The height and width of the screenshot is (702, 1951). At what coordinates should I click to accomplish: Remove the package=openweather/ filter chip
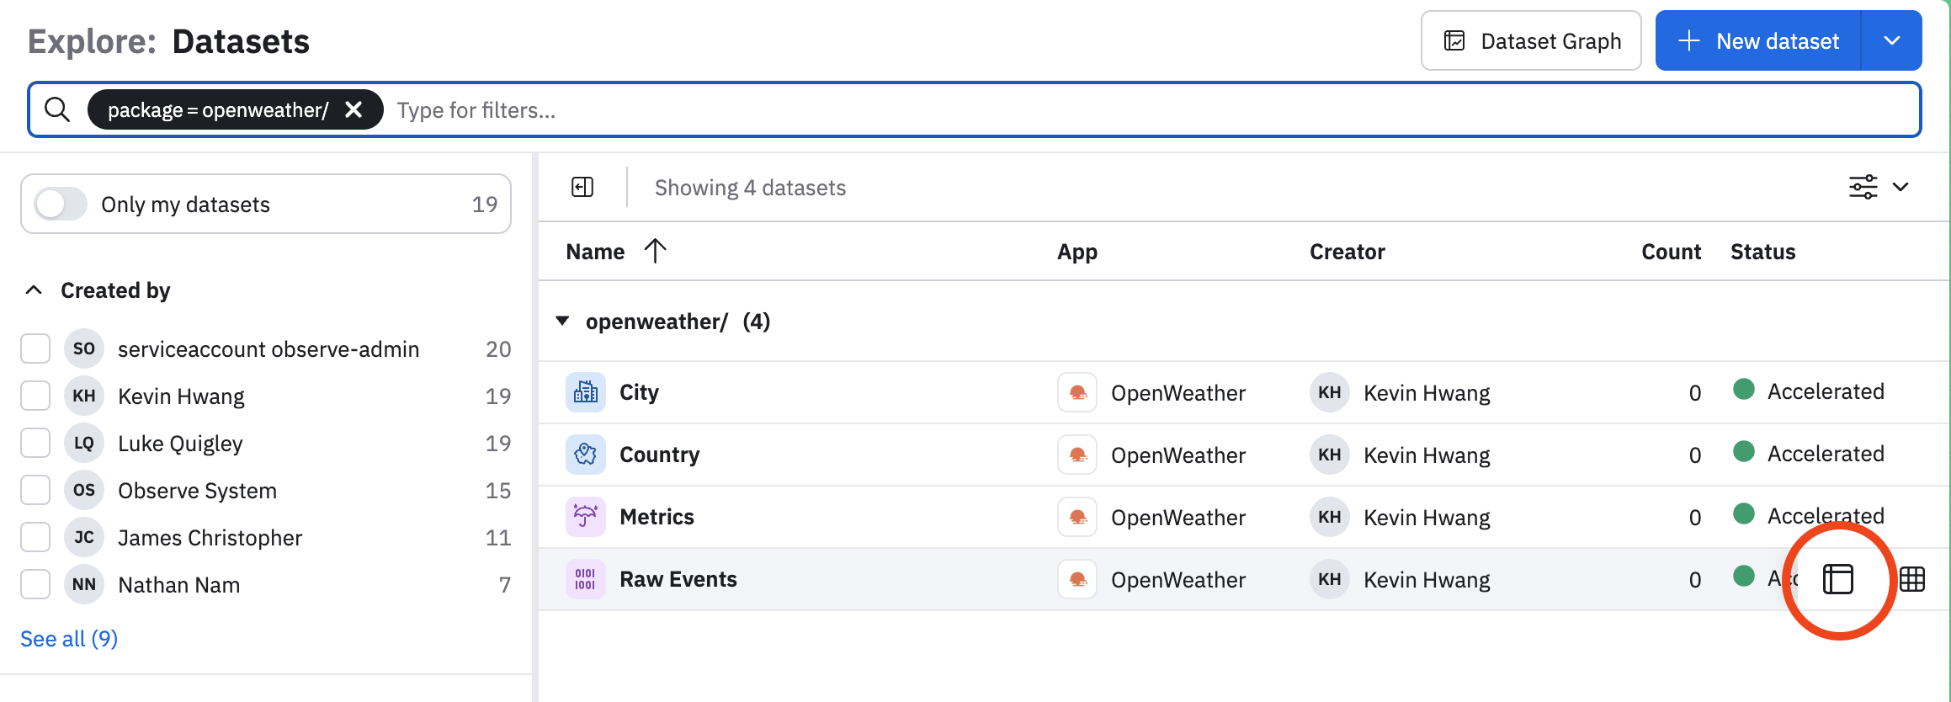pos(354,110)
